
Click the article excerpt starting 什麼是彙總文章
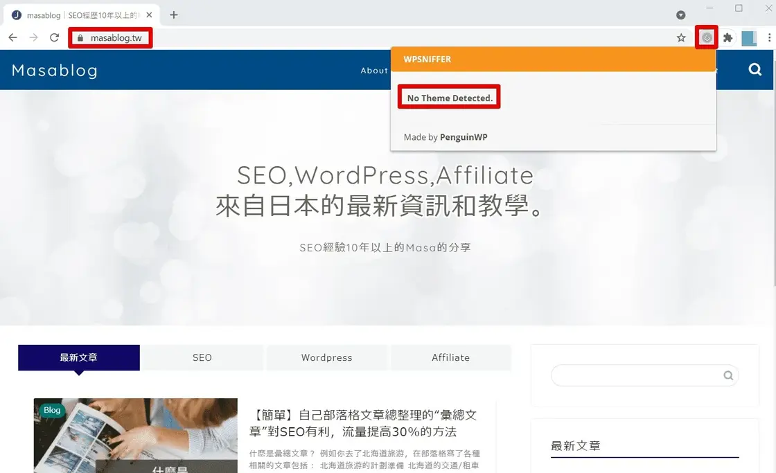(x=364, y=459)
